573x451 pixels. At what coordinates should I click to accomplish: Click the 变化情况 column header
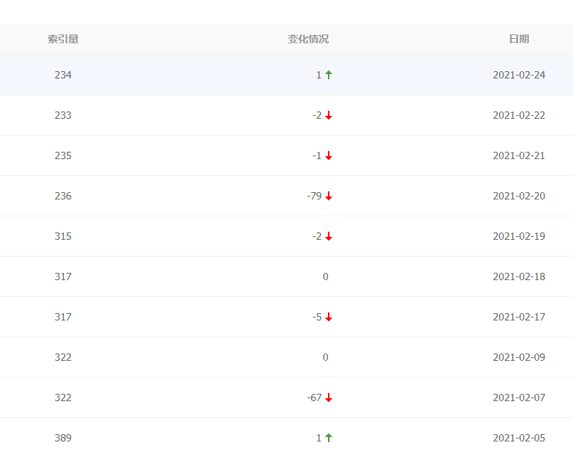308,39
